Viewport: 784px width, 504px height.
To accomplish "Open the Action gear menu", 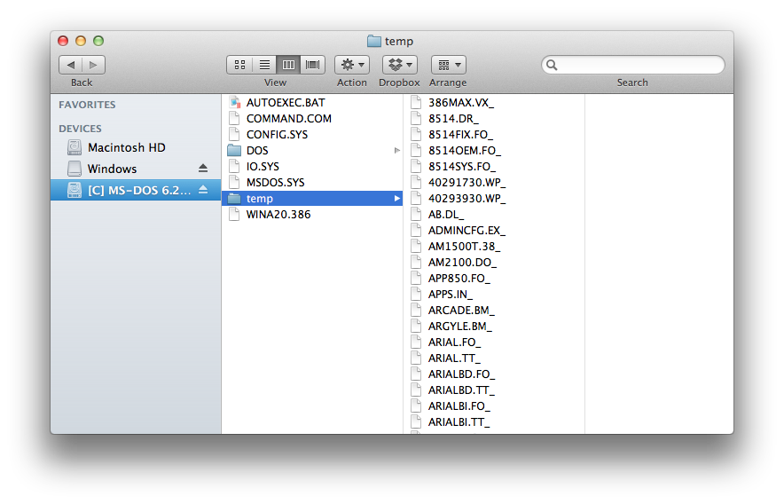I will (352, 65).
